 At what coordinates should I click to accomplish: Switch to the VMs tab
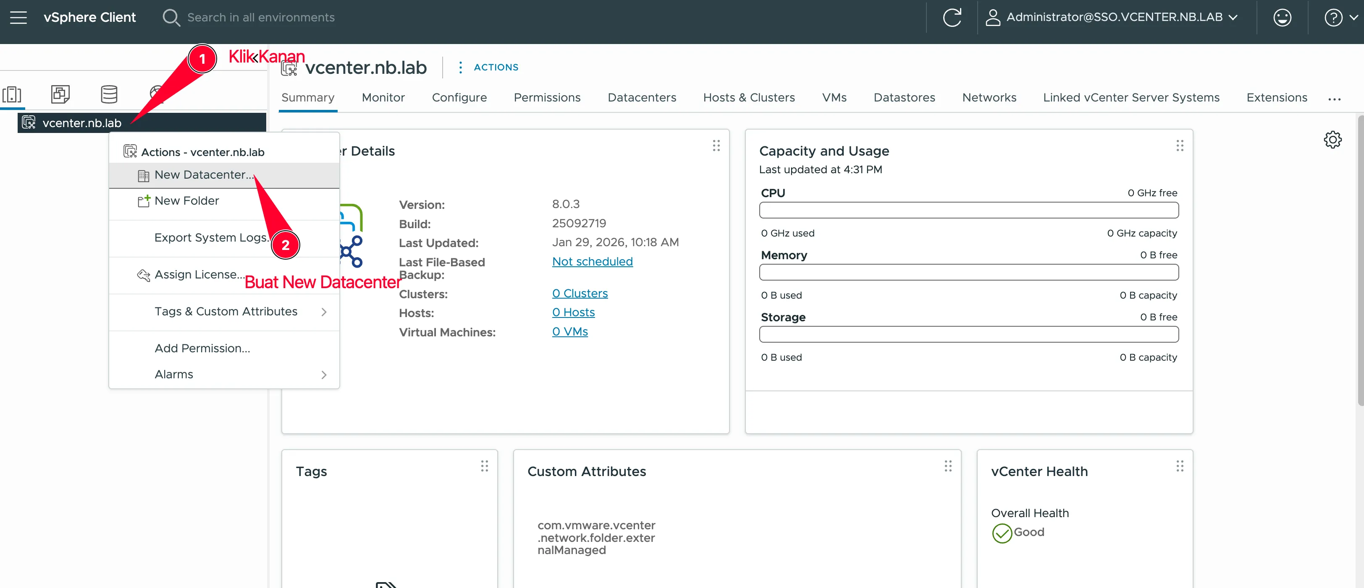834,98
